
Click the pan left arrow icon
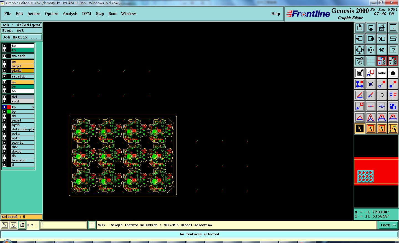(x=360, y=39)
